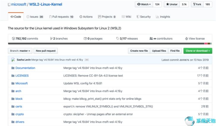Switch to the Insights tab

(163, 17)
